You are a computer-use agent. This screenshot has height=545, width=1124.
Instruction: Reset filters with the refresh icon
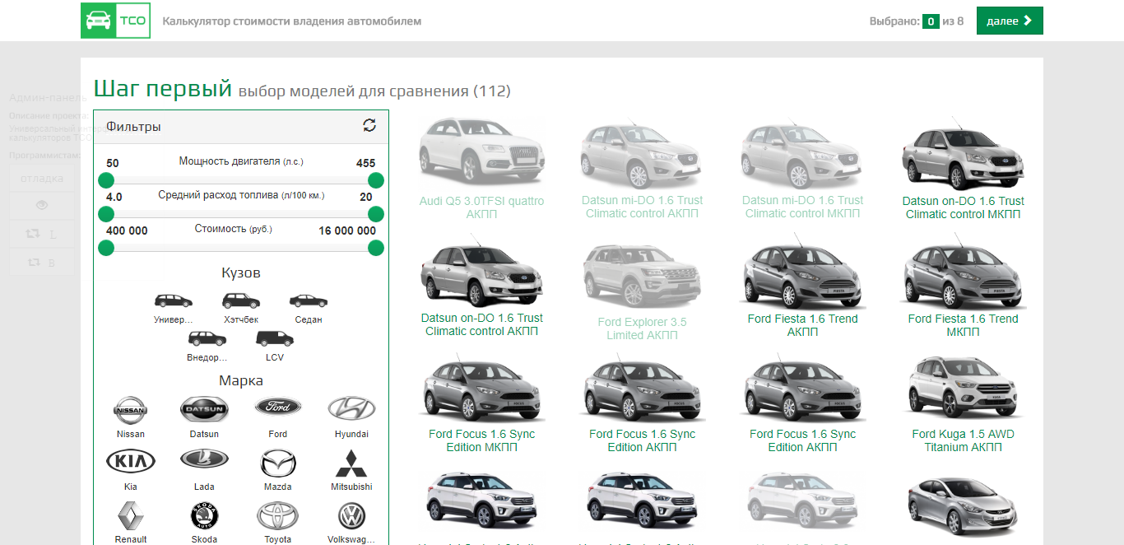click(x=369, y=125)
